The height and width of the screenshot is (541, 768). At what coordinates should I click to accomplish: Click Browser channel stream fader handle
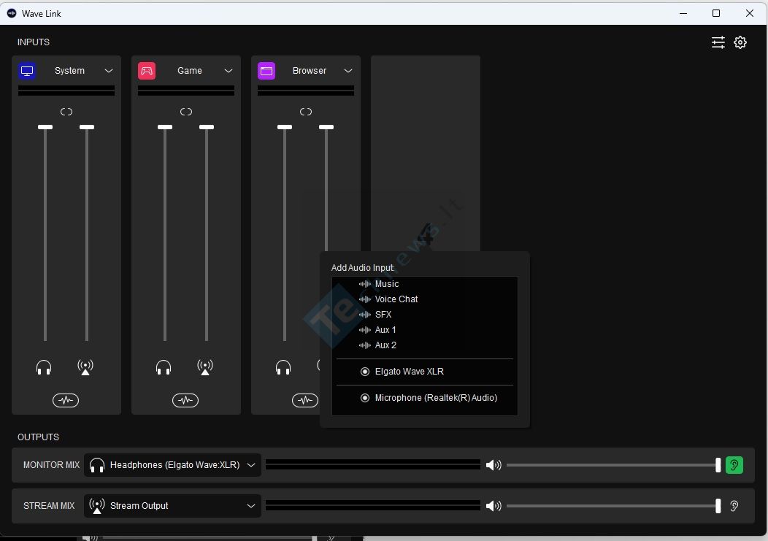pos(326,127)
